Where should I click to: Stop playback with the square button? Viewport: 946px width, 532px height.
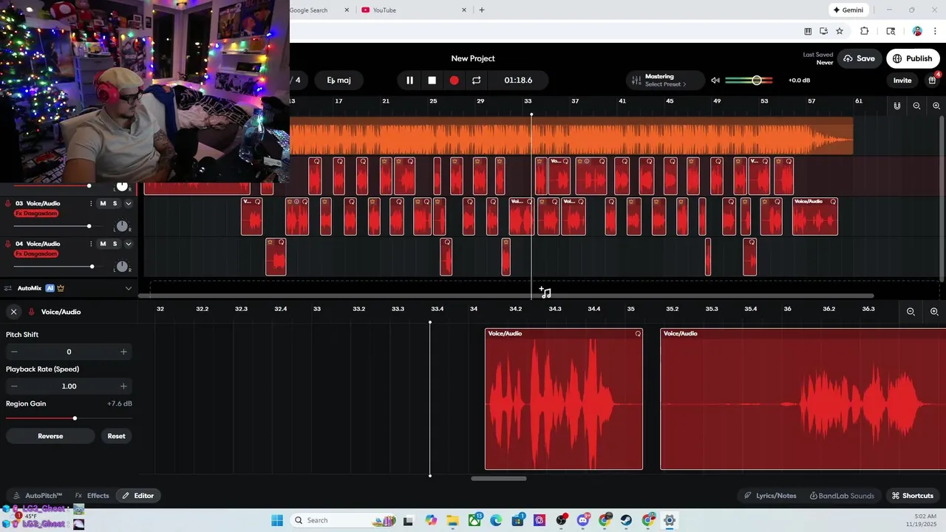pyautogui.click(x=432, y=81)
